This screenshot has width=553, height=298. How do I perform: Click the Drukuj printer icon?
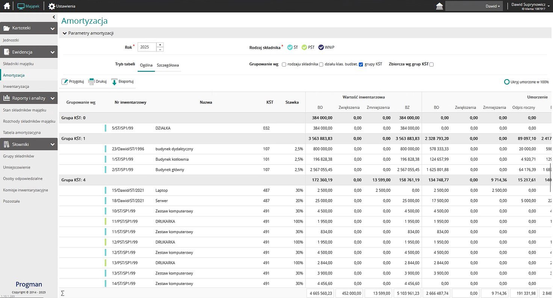91,82
